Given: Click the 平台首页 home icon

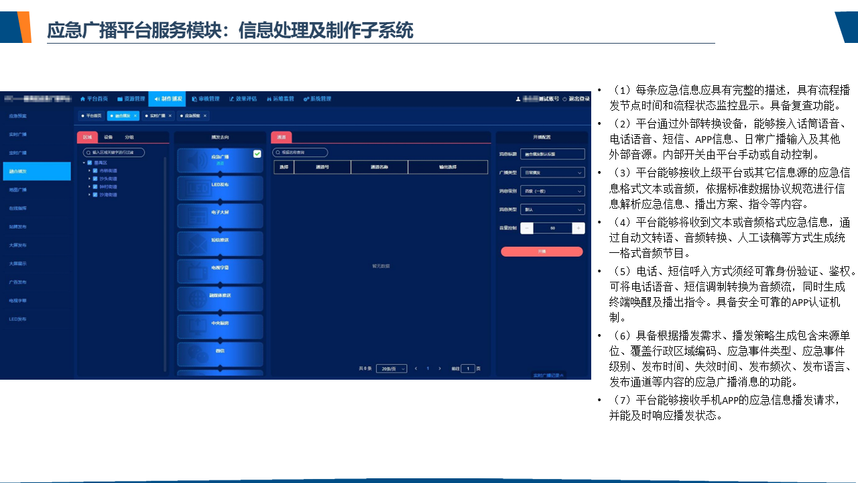Looking at the screenshot, I should coord(82,99).
